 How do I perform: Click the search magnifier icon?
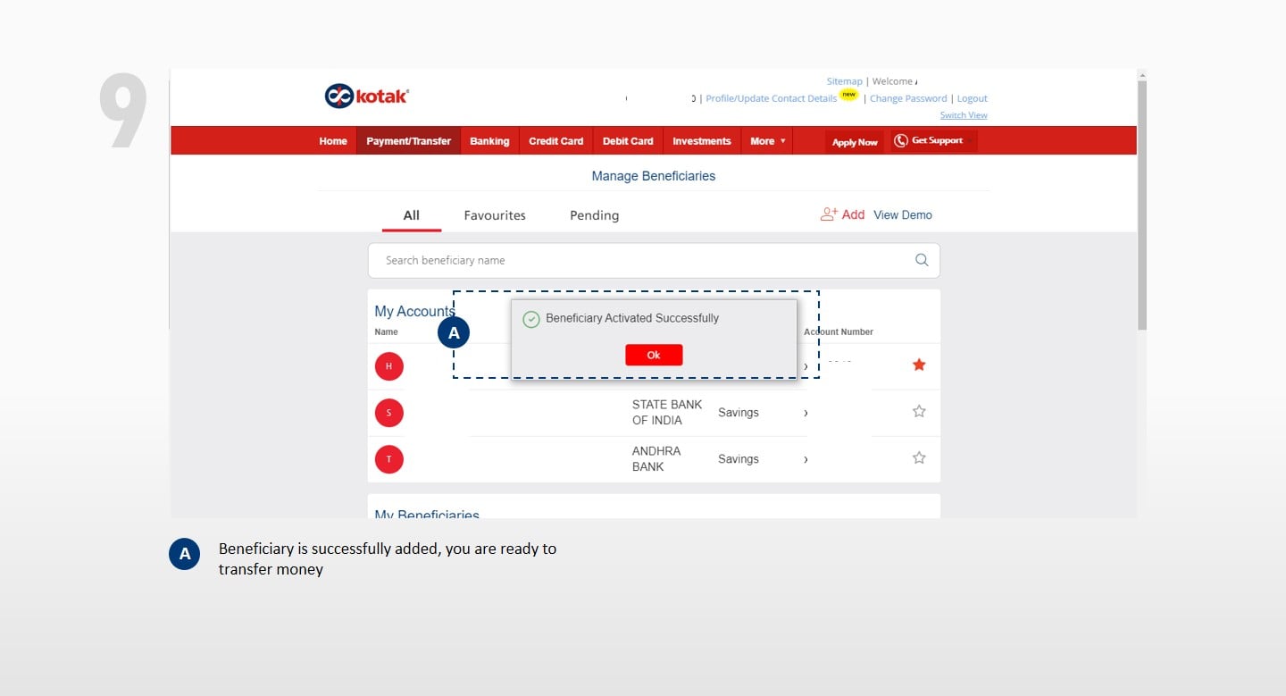click(x=922, y=261)
